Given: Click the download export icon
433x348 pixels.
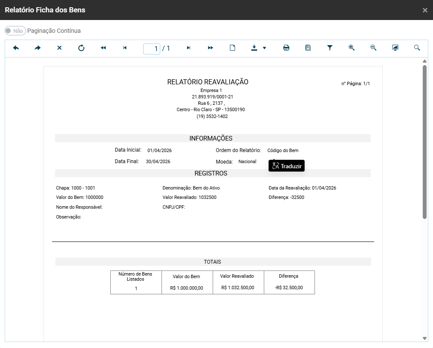Looking at the screenshot, I should coord(254,48).
